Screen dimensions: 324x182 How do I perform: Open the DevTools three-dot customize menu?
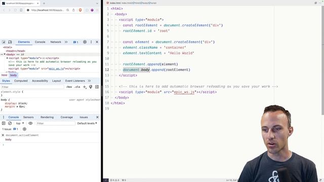click(x=91, y=42)
